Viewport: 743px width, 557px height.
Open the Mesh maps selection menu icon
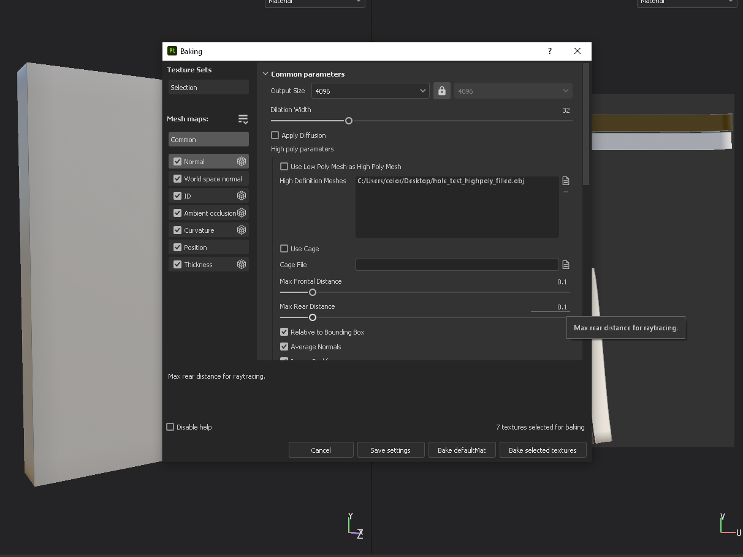(x=243, y=119)
